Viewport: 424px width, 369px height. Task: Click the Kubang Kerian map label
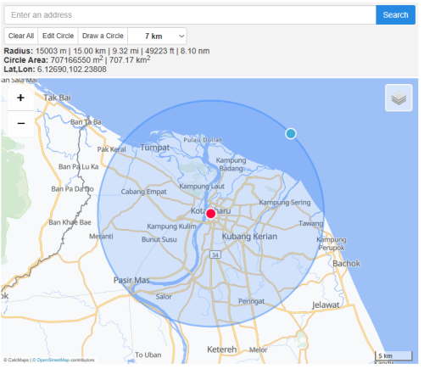point(249,237)
